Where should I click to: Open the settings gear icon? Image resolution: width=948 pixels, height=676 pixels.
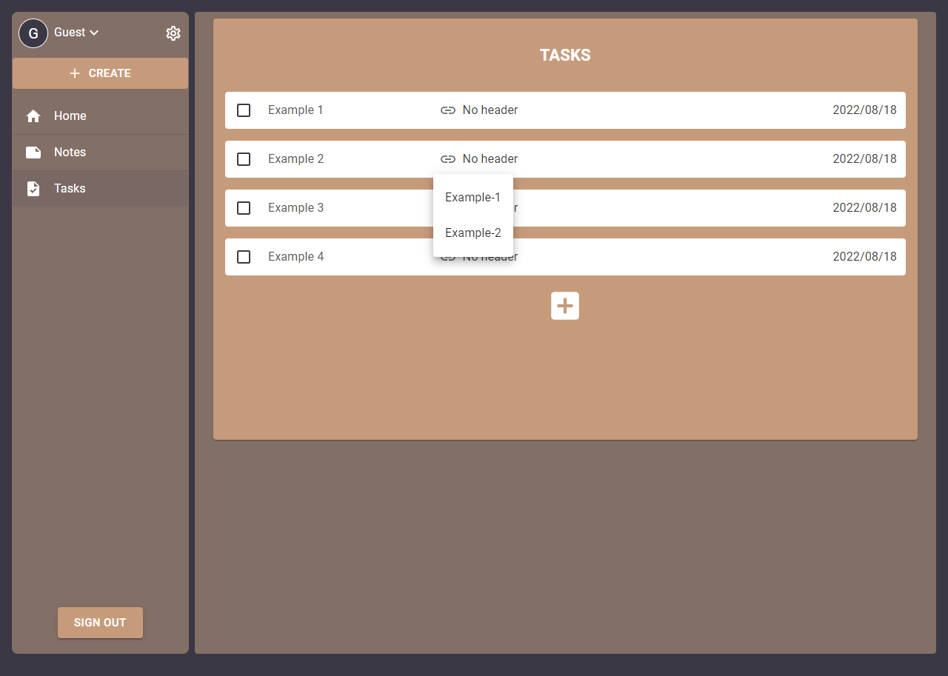pyautogui.click(x=173, y=33)
